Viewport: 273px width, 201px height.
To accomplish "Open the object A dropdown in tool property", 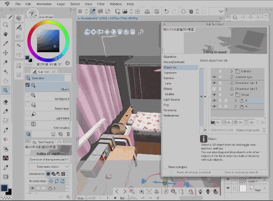I will [x=67, y=188].
